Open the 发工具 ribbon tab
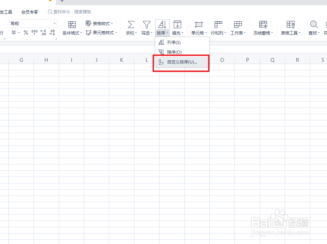The height and width of the screenshot is (244, 327). point(6,12)
